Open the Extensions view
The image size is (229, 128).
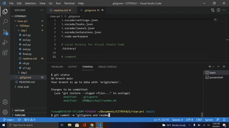click(x=5, y=53)
